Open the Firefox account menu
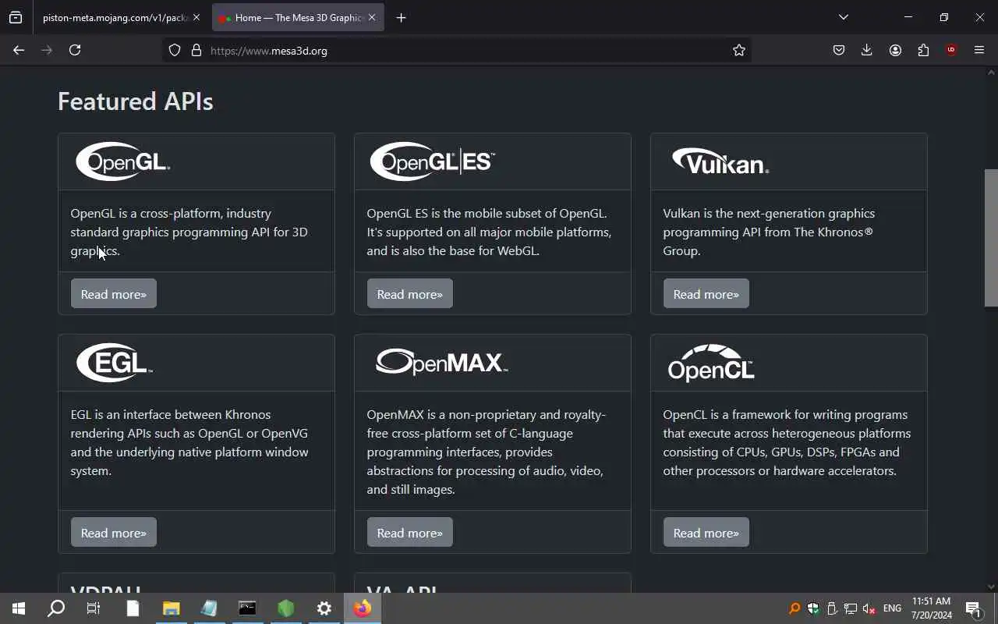This screenshot has width=998, height=624. point(895,50)
